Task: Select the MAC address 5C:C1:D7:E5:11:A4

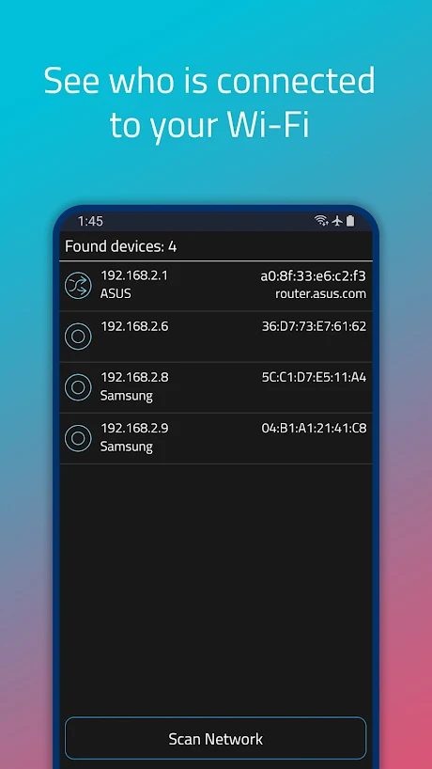Action: pos(314,378)
